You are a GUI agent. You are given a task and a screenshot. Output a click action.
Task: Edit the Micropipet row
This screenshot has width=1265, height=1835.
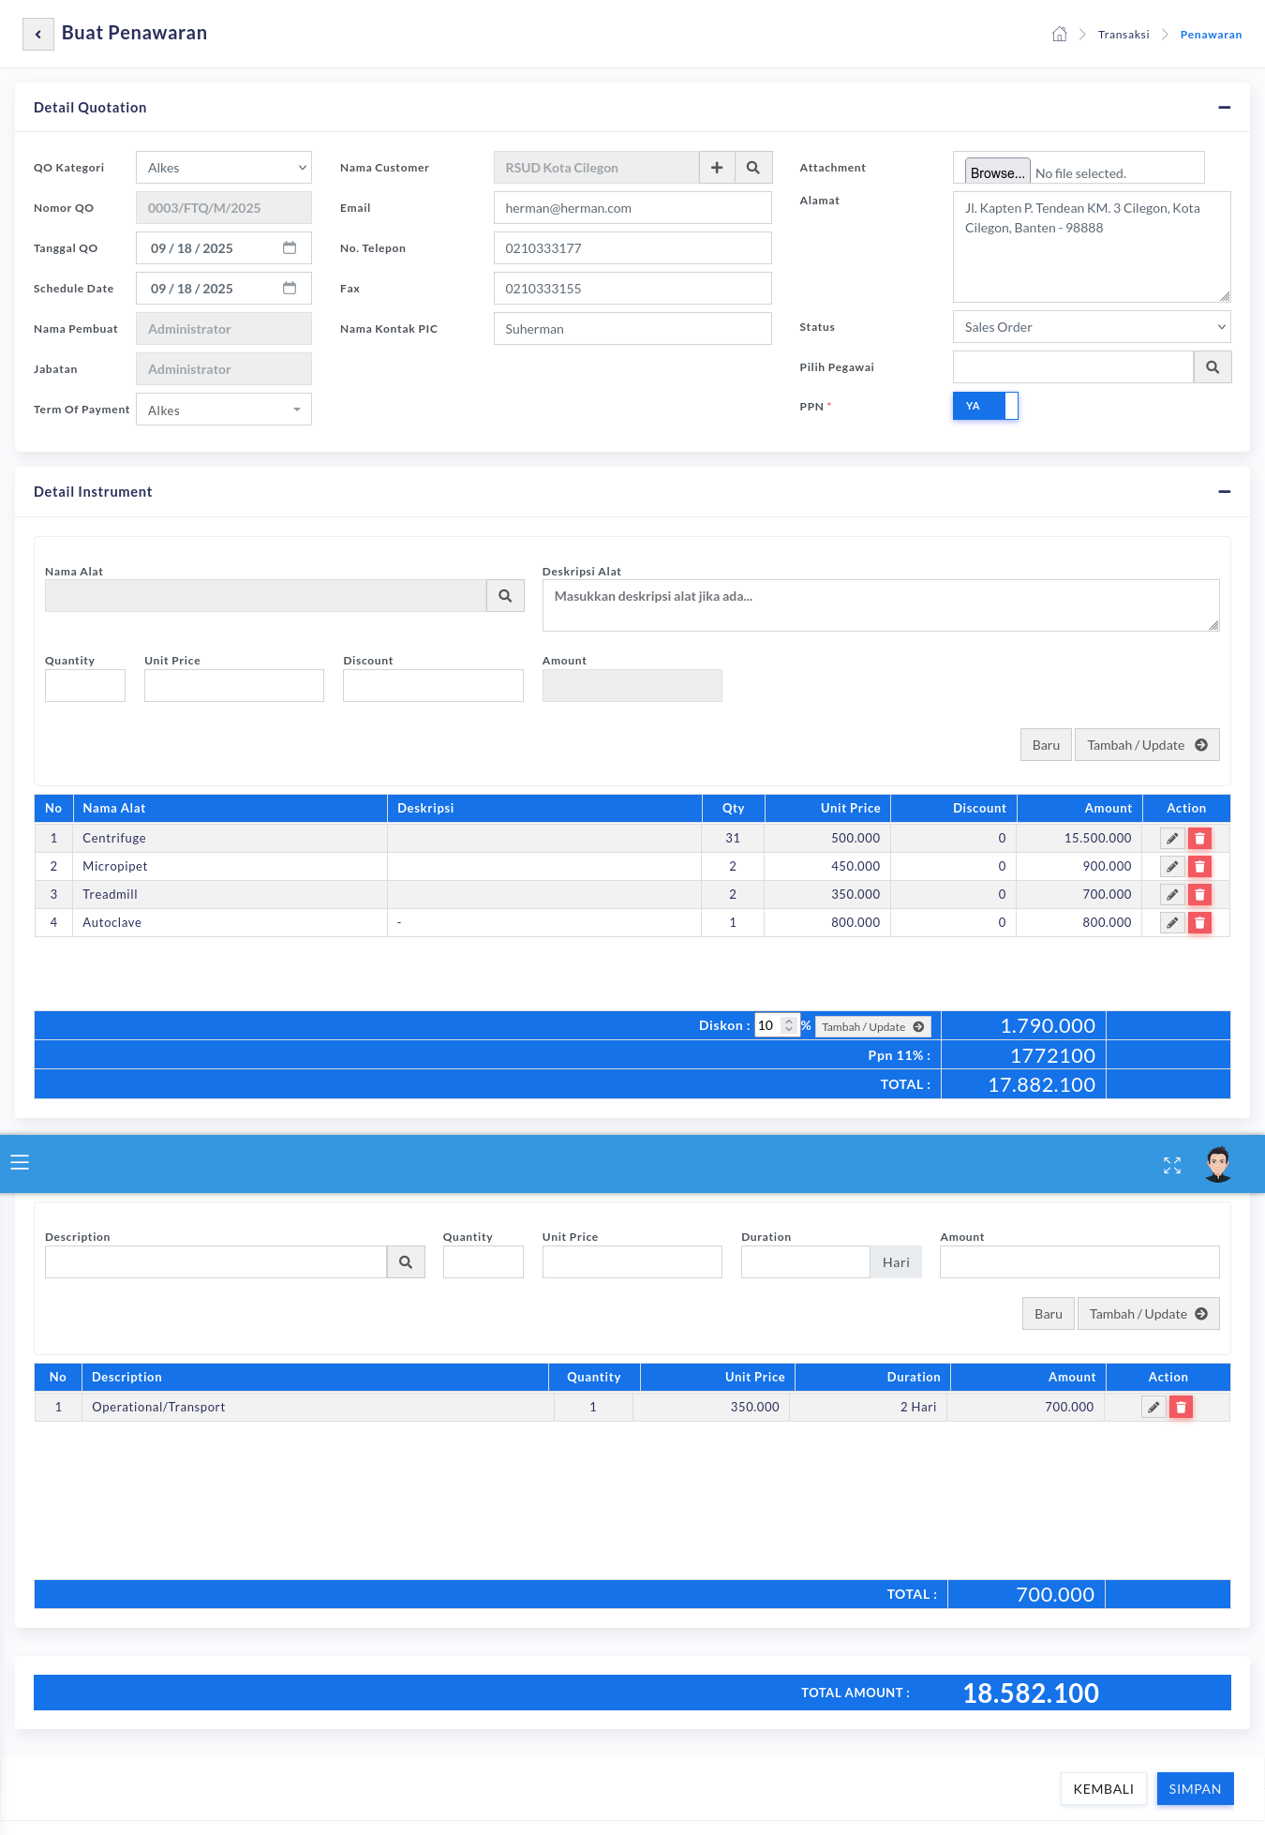tap(1172, 867)
